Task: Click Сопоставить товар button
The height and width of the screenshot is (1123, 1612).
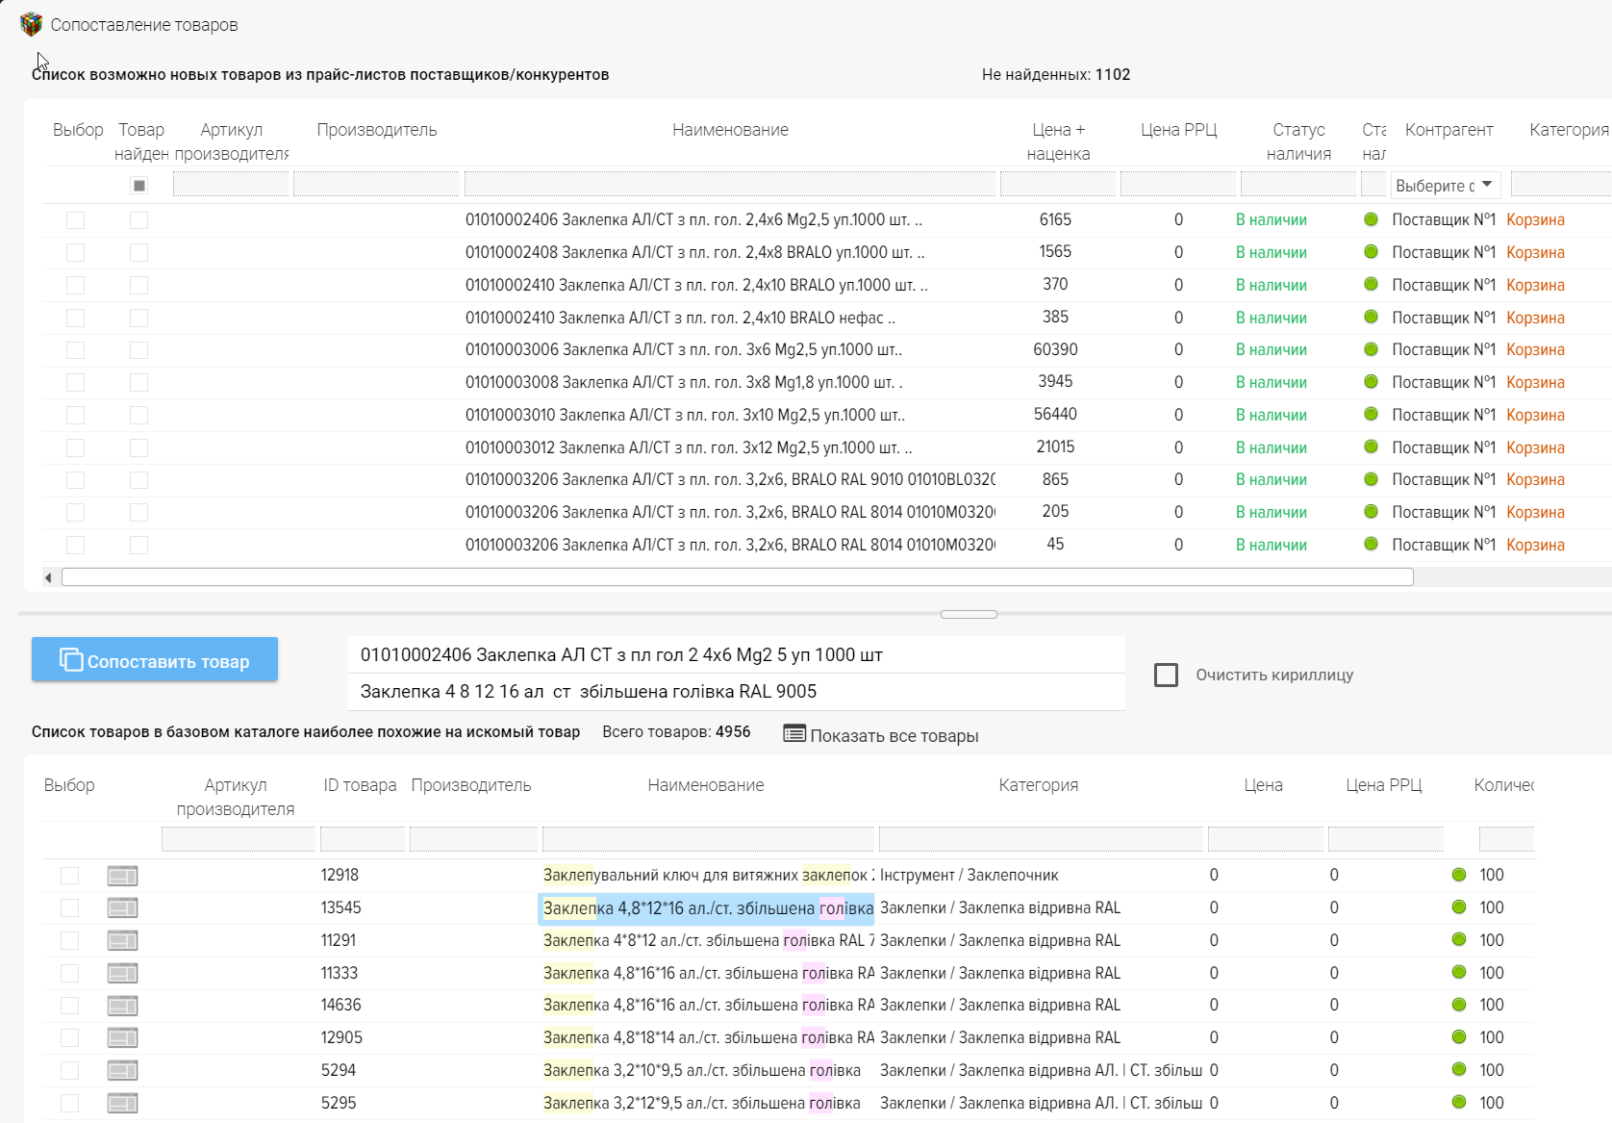Action: pos(155,659)
